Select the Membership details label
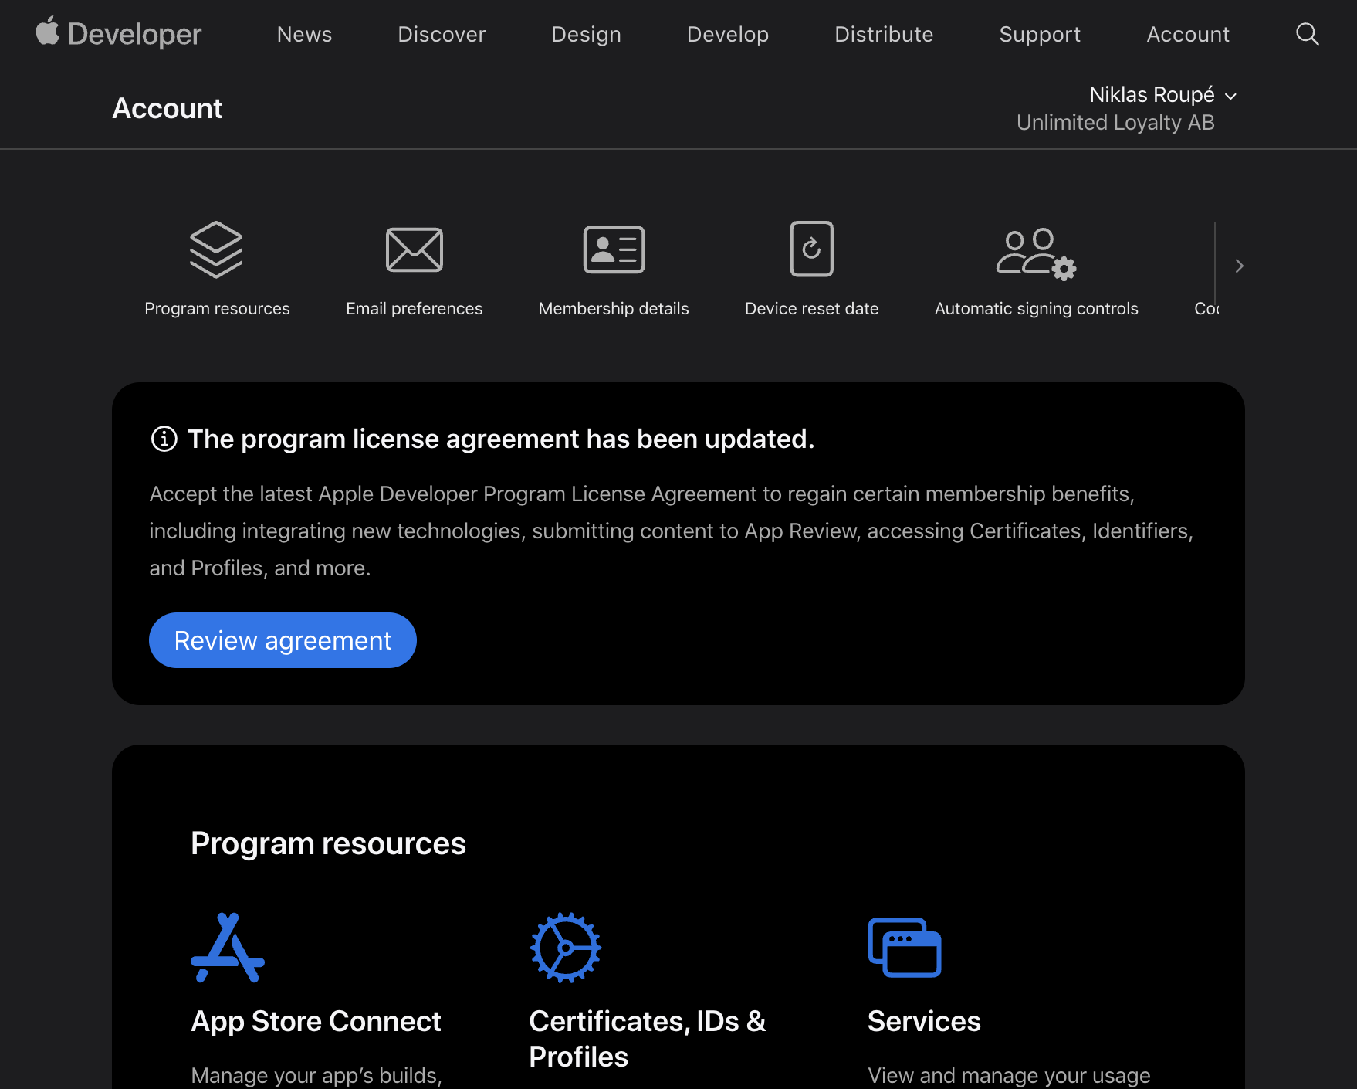Screen dimensions: 1357x1089 pyautogui.click(x=614, y=308)
